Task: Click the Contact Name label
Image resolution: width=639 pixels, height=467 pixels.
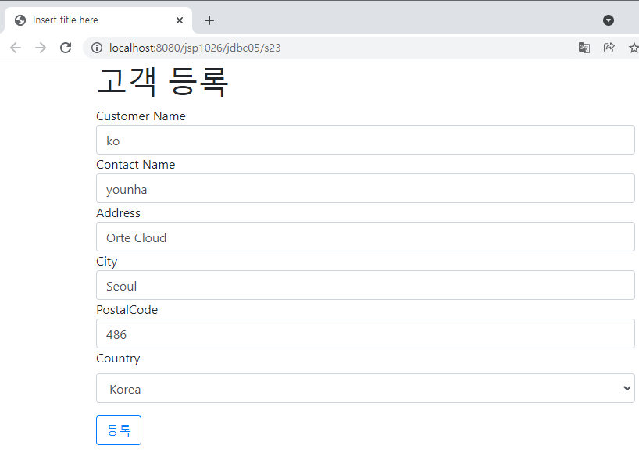Action: coord(136,165)
